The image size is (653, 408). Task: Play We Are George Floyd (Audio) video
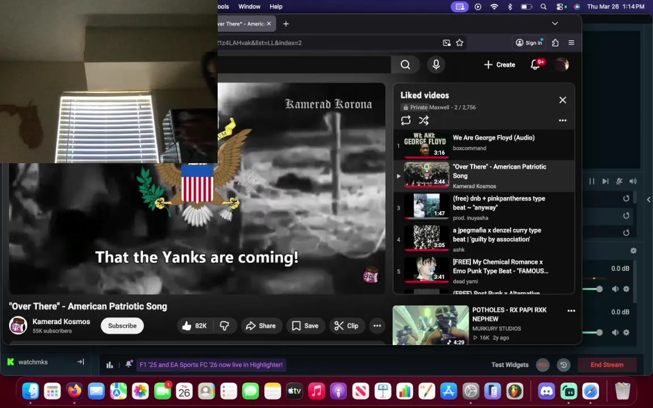(x=484, y=144)
